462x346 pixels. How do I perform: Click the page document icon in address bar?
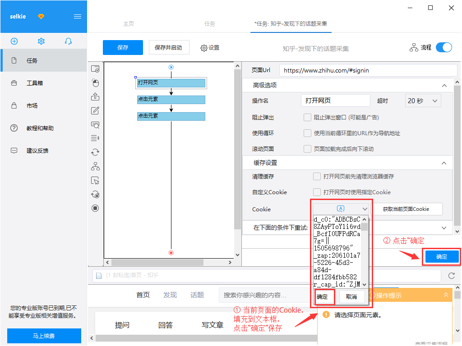pyautogui.click(x=99, y=276)
